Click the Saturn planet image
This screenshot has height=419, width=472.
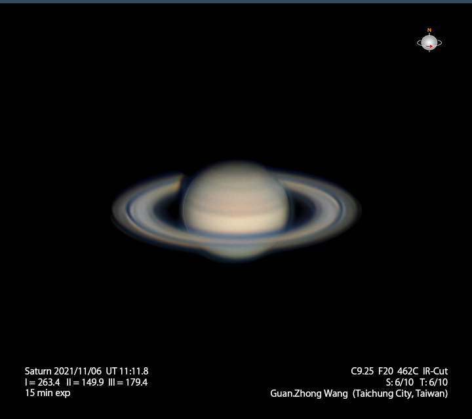click(236, 211)
